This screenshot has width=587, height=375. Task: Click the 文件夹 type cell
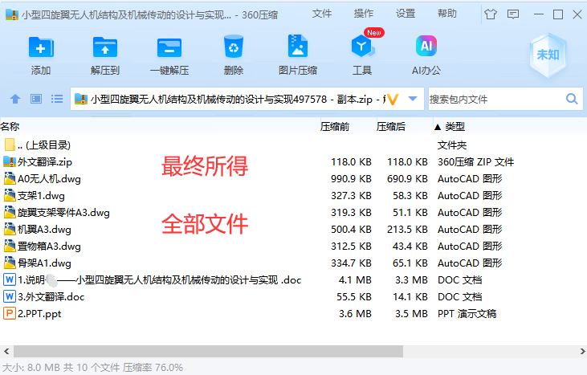pos(452,145)
